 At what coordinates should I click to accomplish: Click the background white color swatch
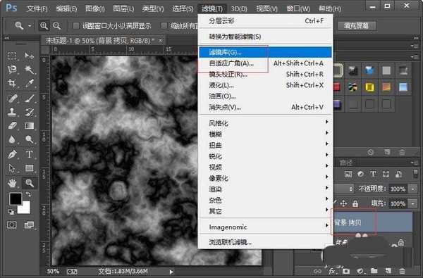click(x=25, y=209)
